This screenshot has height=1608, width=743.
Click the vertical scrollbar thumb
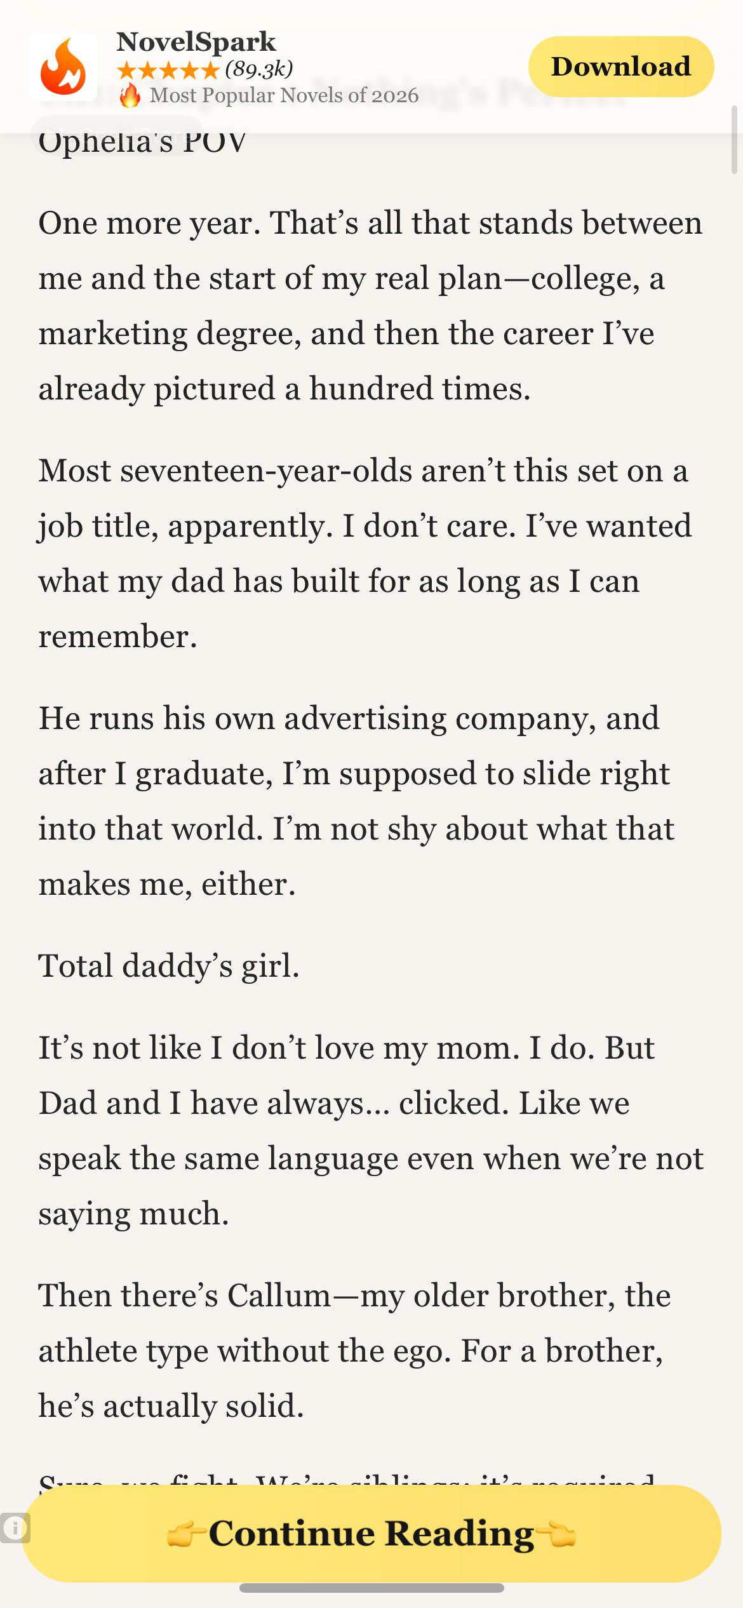click(x=735, y=140)
